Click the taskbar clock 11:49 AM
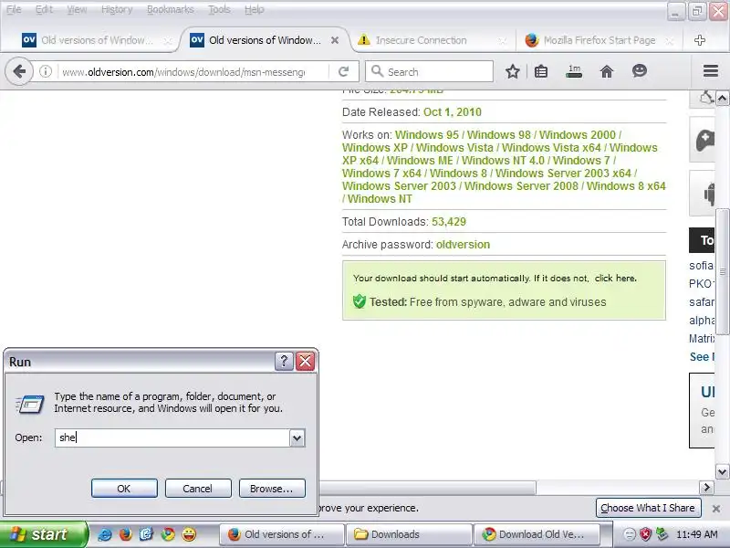The width and height of the screenshot is (730, 548). point(696,534)
